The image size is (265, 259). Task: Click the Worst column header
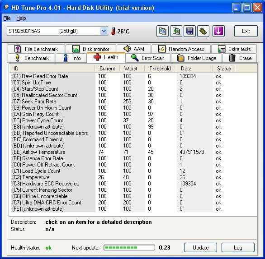[x=132, y=69]
